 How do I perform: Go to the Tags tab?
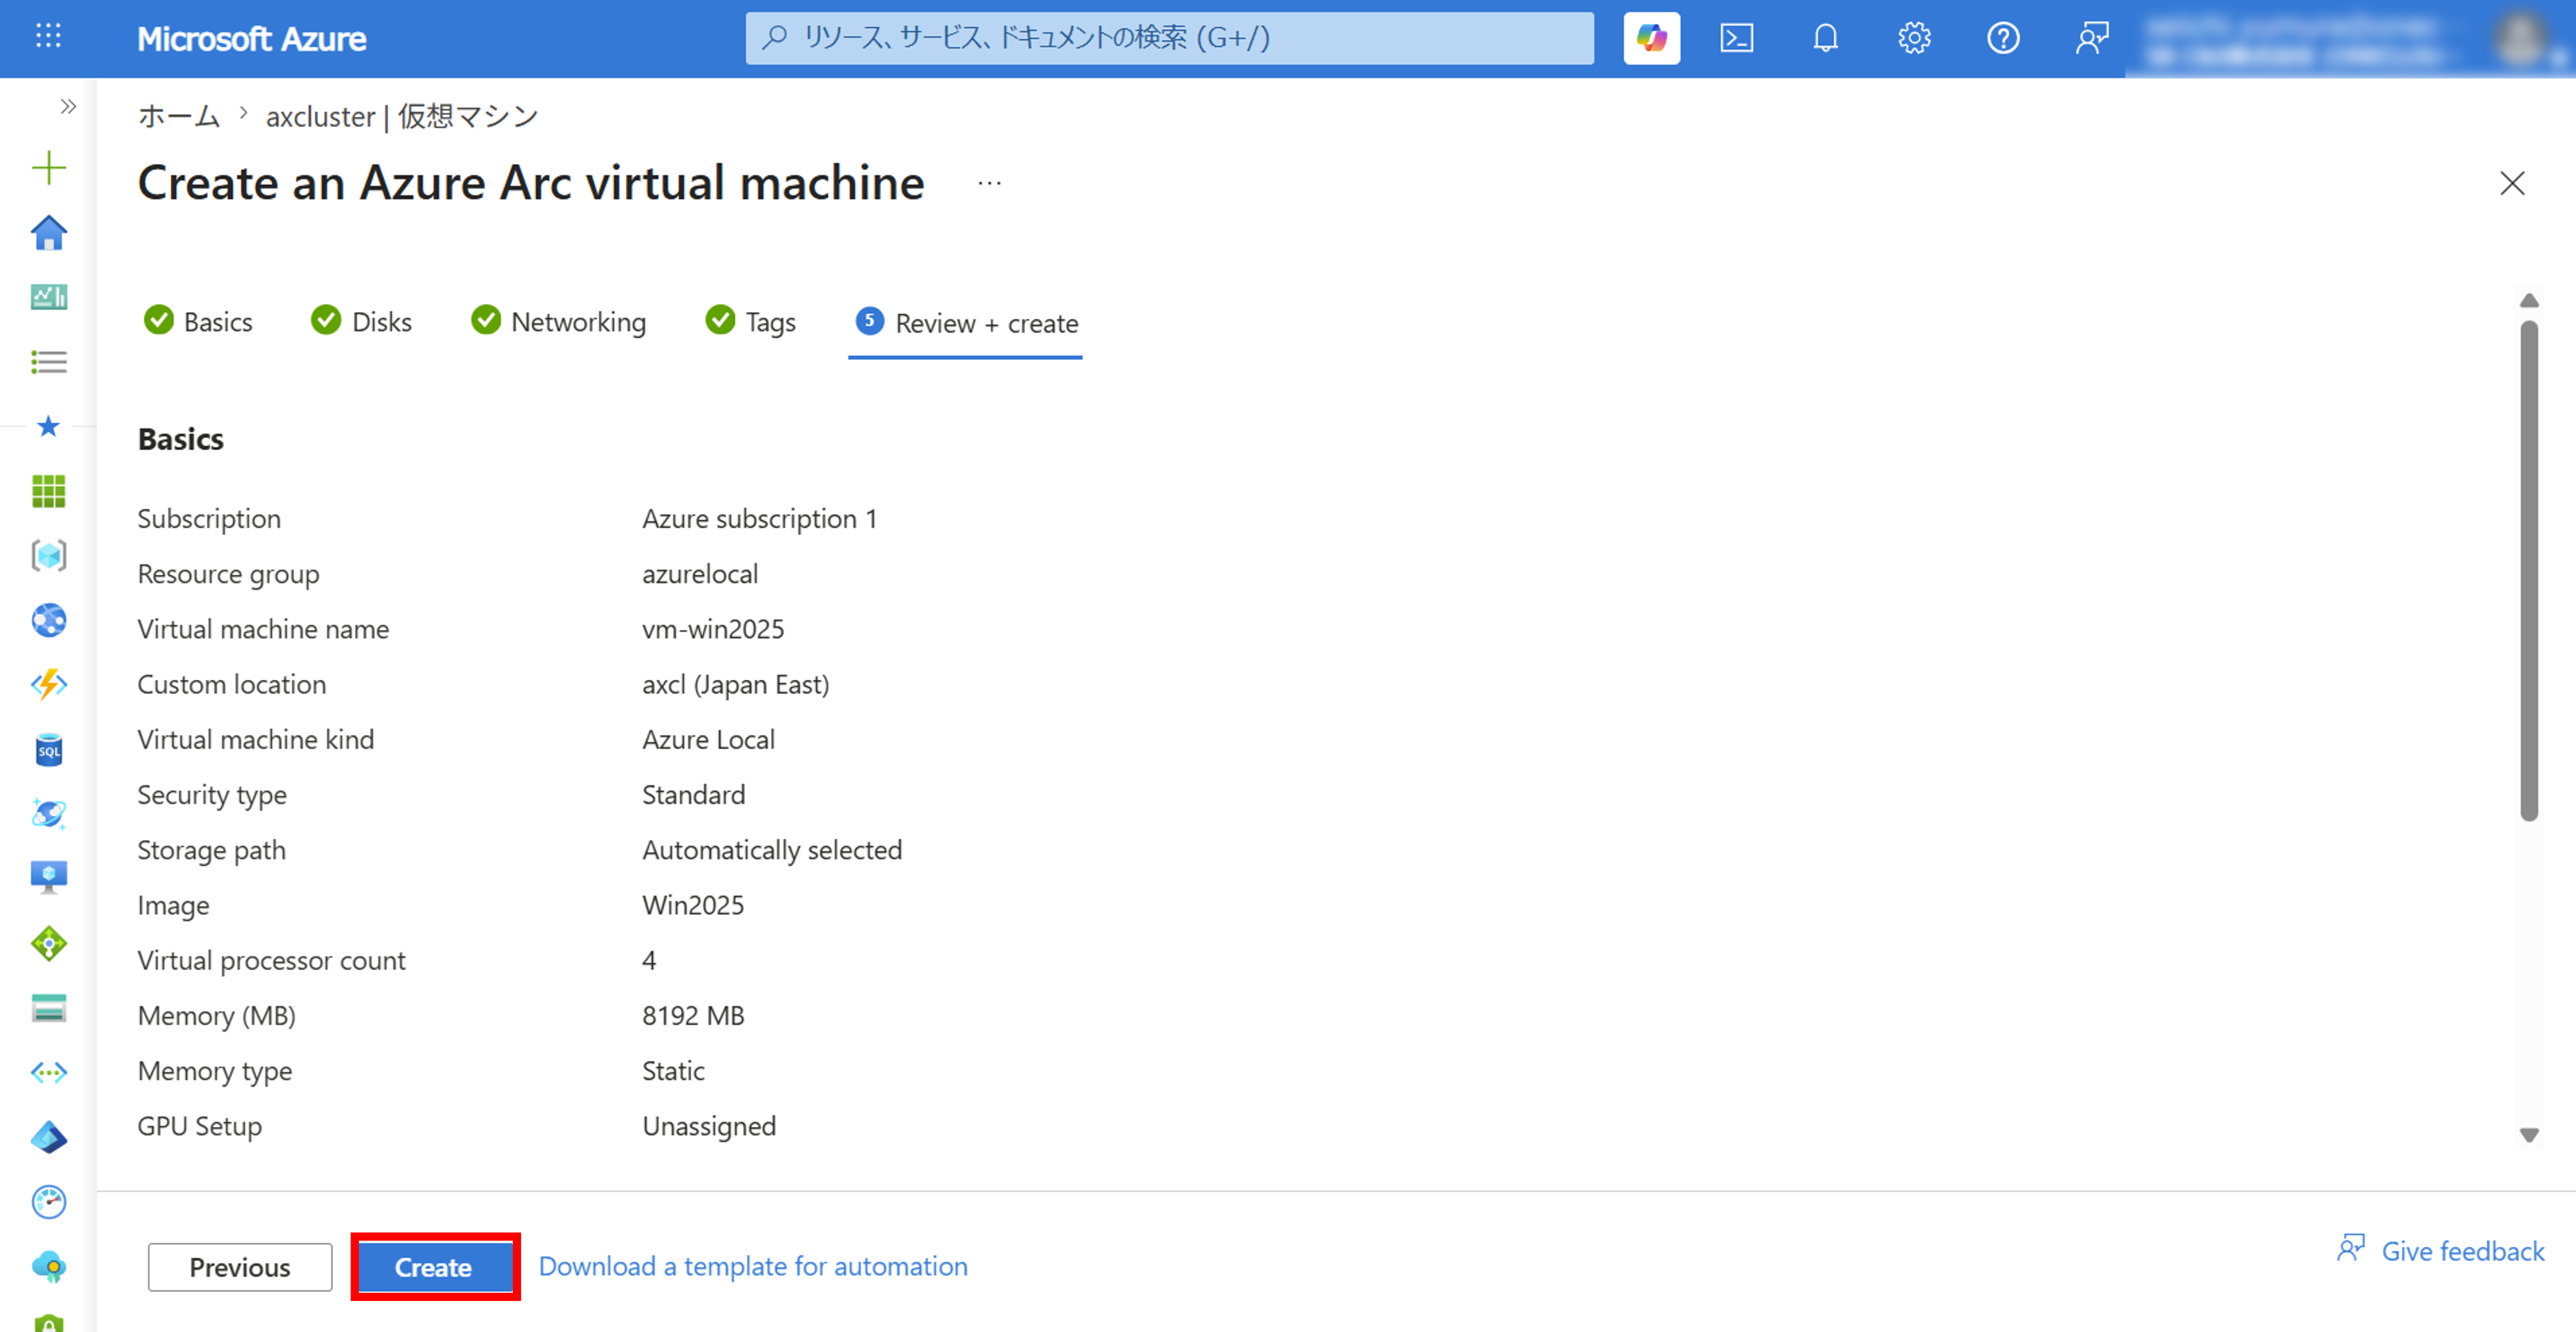[750, 321]
